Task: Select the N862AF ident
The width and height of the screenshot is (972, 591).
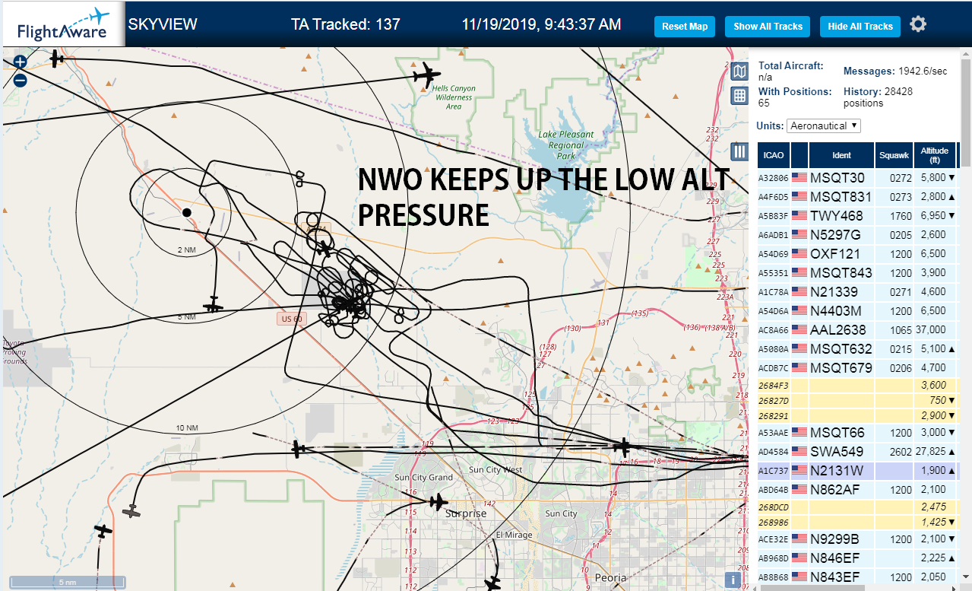Action: click(834, 489)
